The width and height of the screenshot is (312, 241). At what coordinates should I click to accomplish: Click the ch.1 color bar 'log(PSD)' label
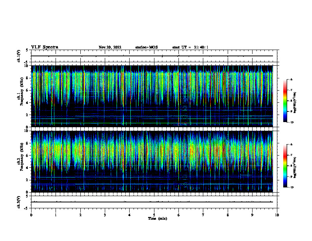295,103
